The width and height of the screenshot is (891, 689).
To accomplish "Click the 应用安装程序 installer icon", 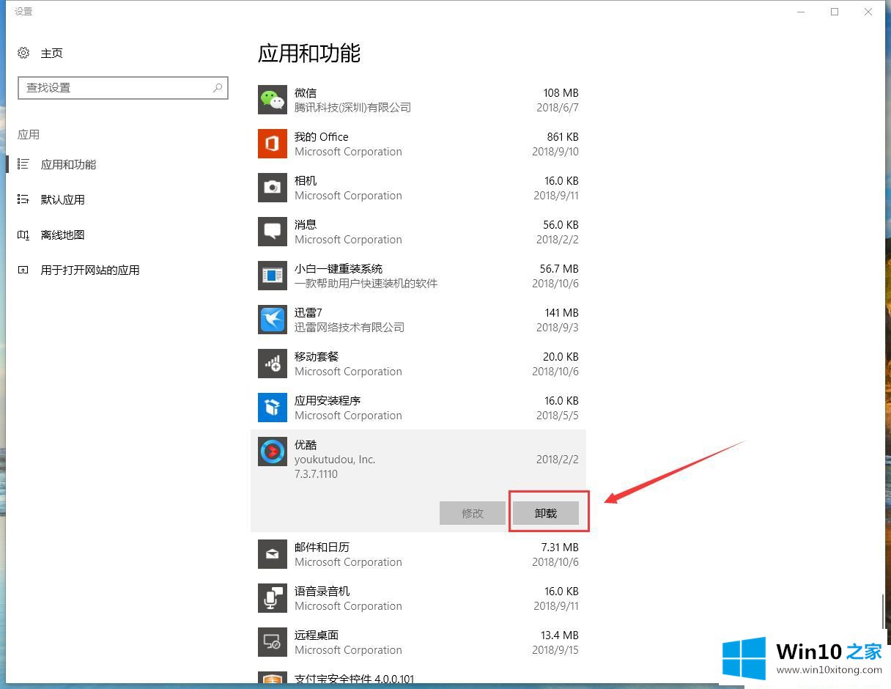I will 273,408.
